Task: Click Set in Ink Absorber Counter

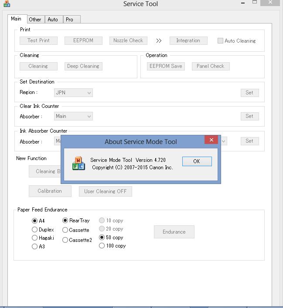Action: (250, 141)
